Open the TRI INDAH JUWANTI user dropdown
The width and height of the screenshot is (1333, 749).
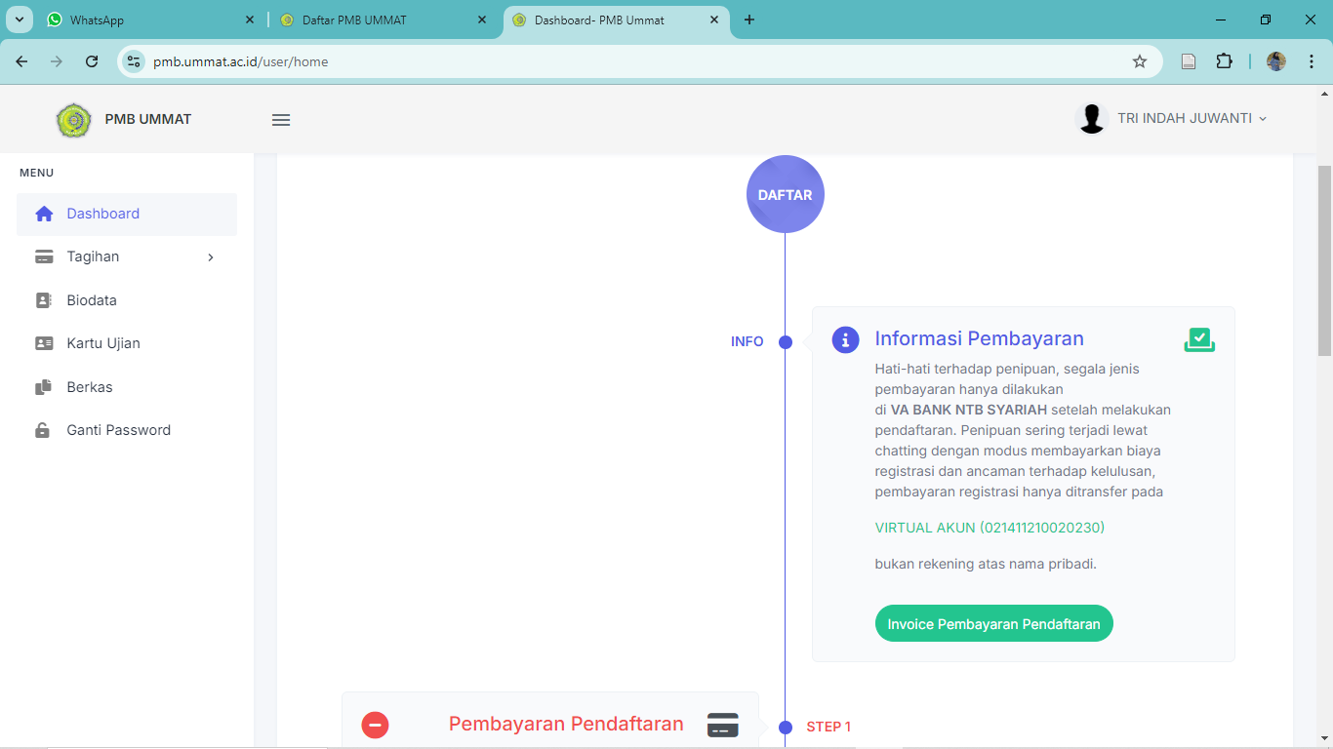1171,119
